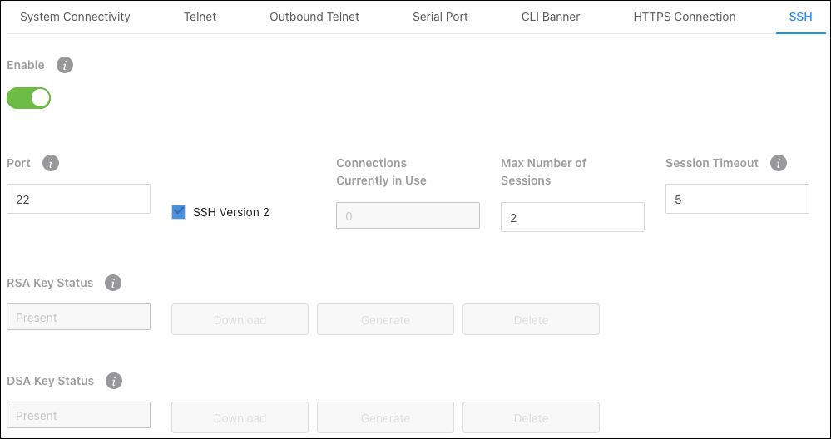Focus the Port field showing 22
Viewport: 831px width, 439px height.
click(78, 199)
